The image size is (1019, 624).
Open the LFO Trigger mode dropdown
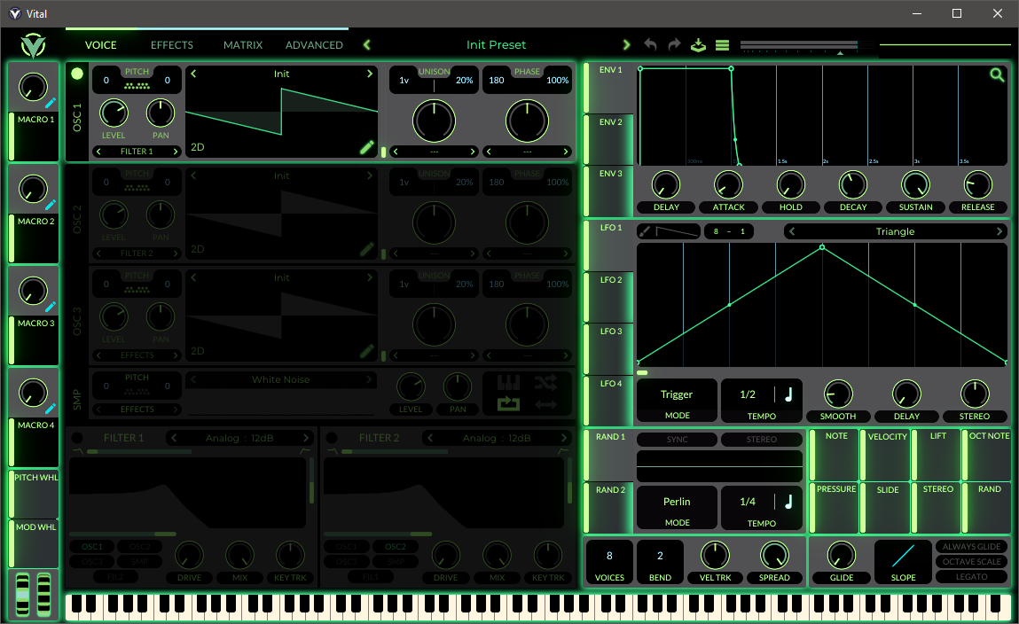pos(677,402)
